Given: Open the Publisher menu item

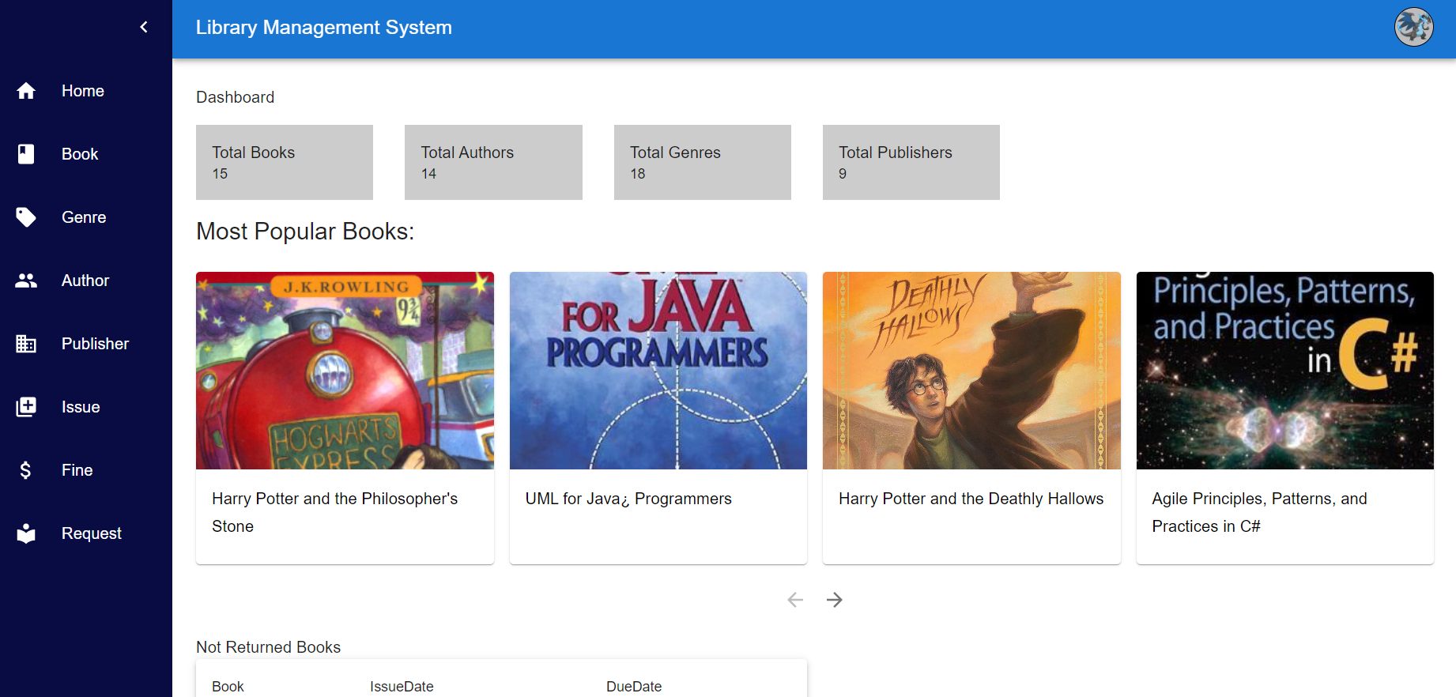Looking at the screenshot, I should pos(95,344).
